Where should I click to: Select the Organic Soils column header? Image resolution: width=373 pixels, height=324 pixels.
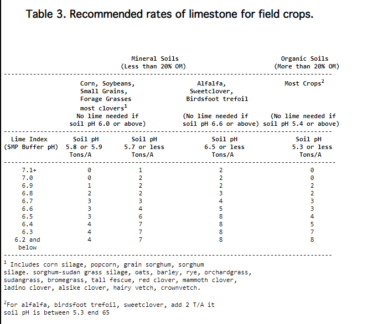[307, 62]
